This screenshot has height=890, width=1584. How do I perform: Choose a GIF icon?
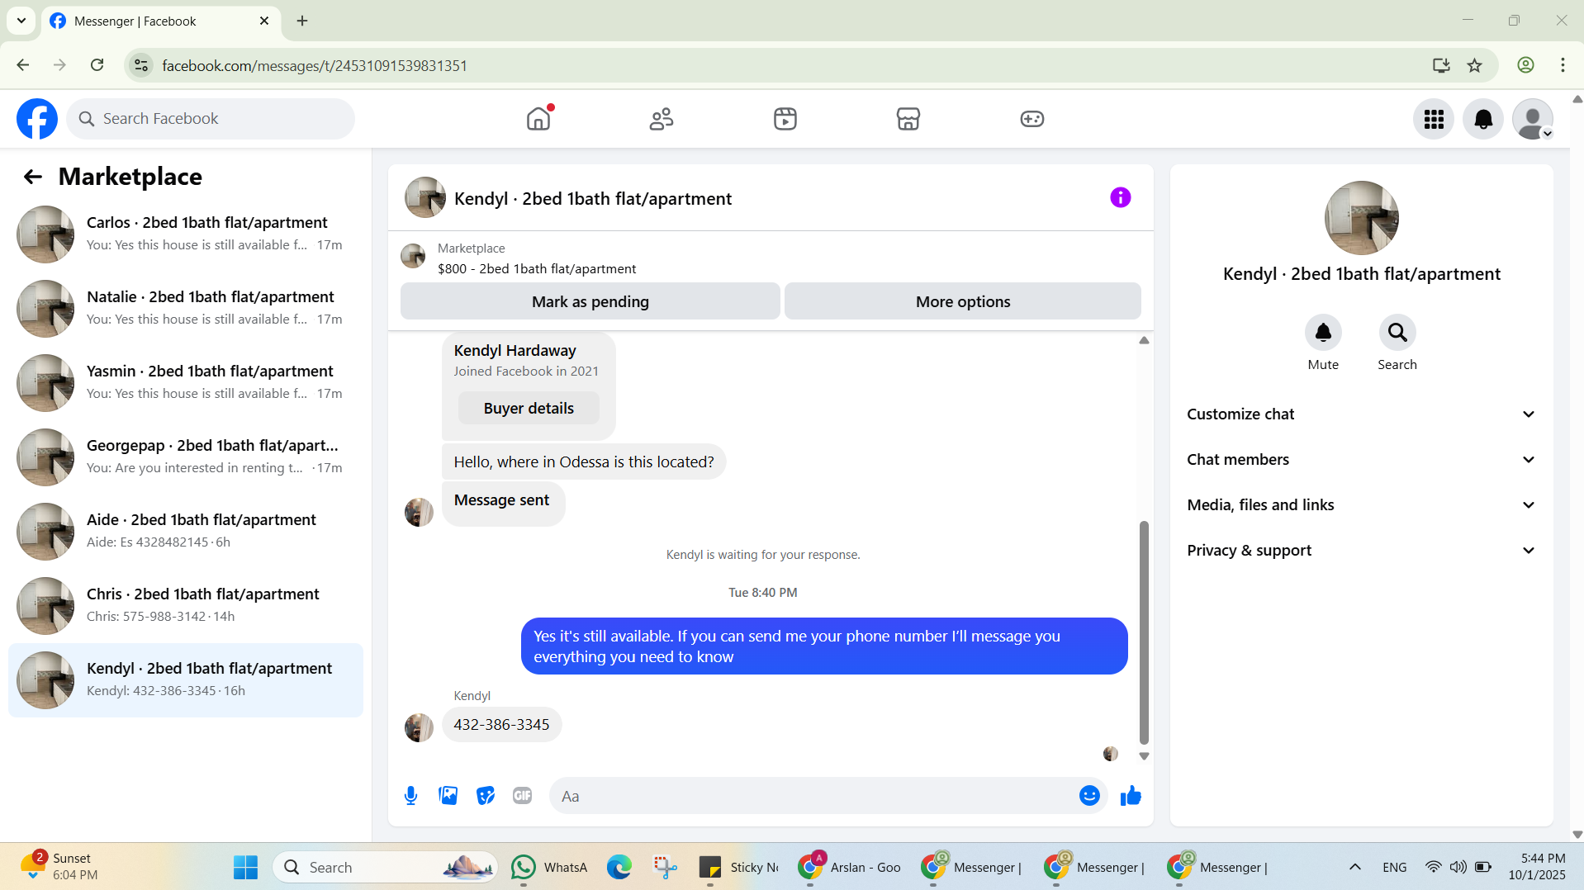(x=523, y=796)
